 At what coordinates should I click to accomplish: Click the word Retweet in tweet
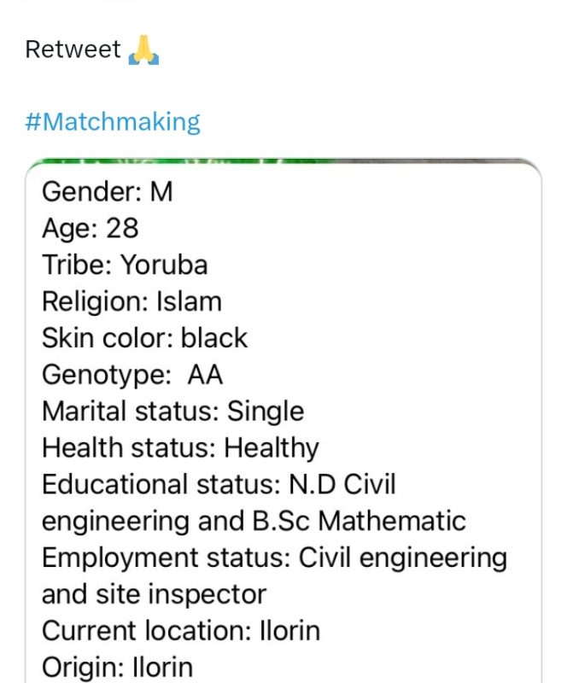tap(73, 49)
